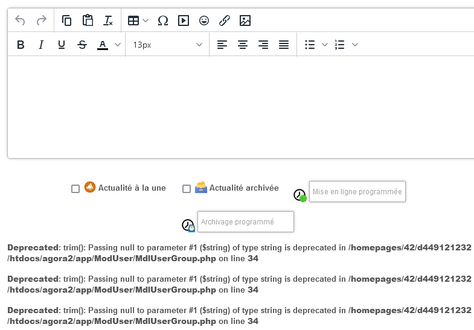Open the numbered list style arrow

(x=355, y=45)
